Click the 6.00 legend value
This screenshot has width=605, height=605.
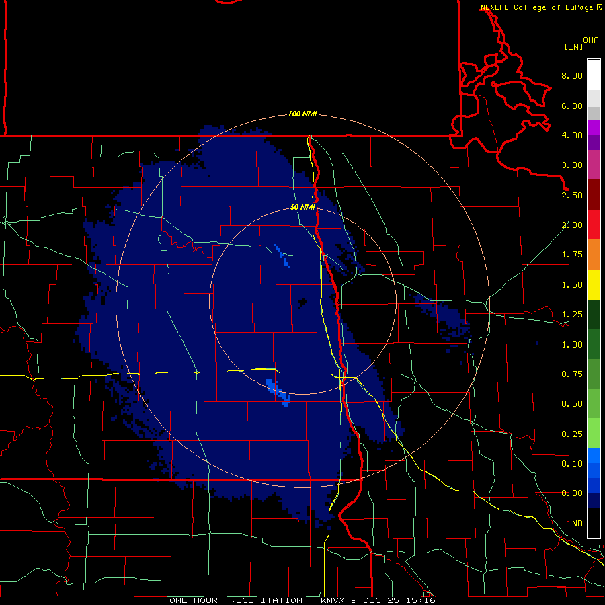572,106
